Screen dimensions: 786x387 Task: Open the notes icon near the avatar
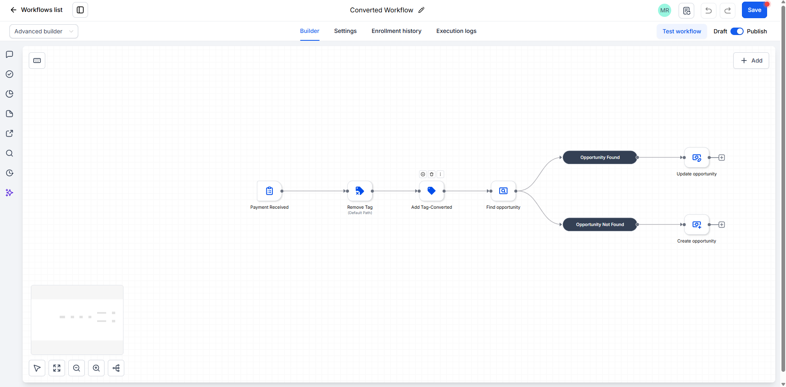pyautogui.click(x=686, y=10)
